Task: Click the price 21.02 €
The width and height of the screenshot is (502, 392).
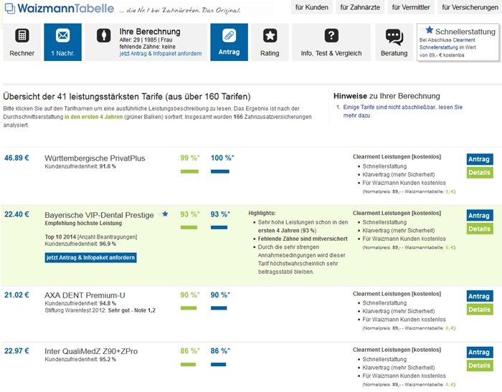Action: pos(16,295)
